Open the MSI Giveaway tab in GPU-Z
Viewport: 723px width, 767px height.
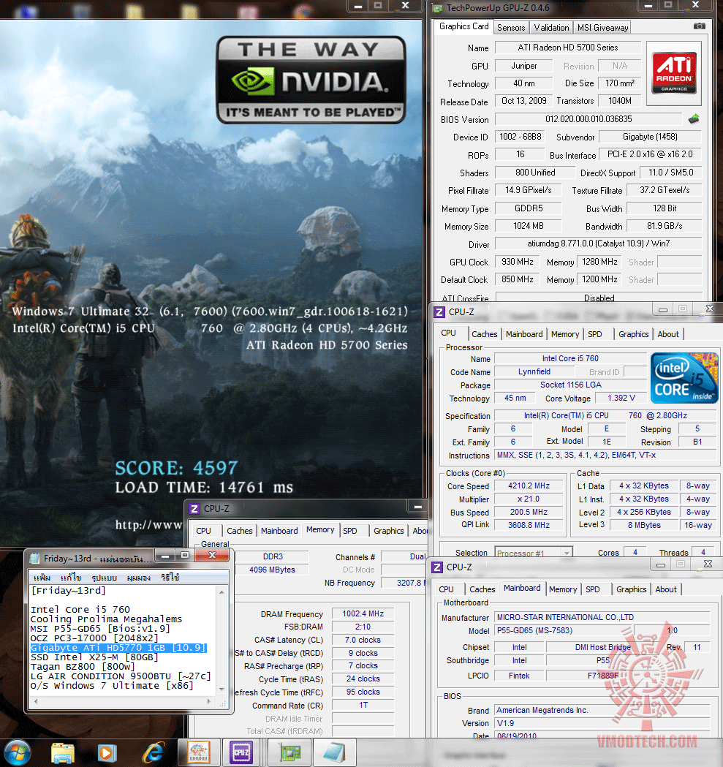pos(602,28)
